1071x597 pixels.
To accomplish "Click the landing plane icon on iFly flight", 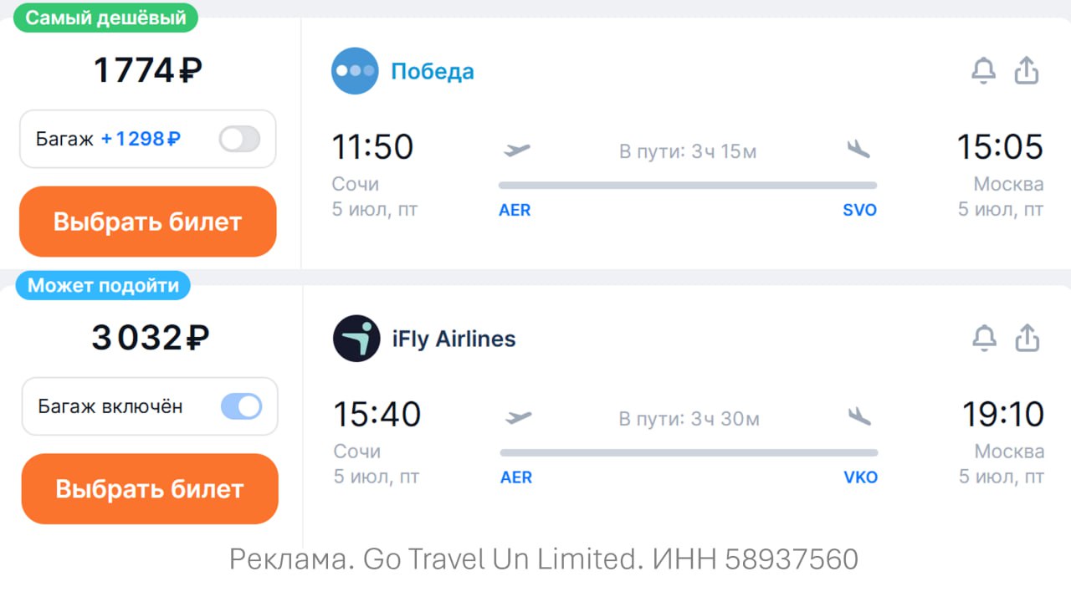I will click(859, 416).
